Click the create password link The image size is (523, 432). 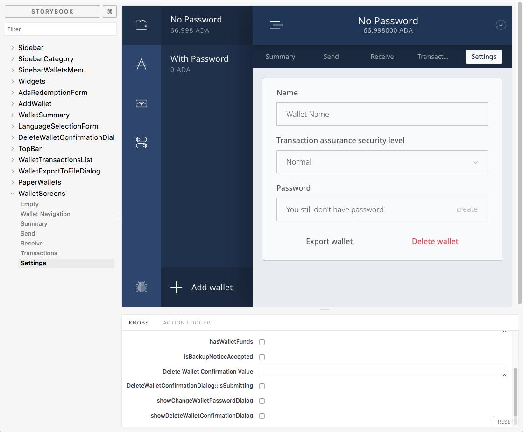467,209
